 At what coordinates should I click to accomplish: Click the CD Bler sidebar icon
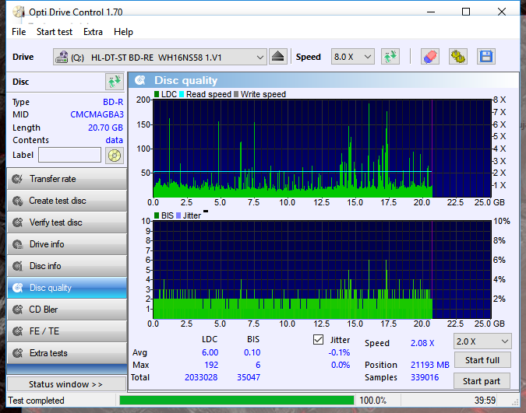(17, 310)
